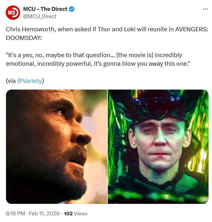This screenshot has height=222, width=212.
Task: Click the "DOOMSDAY:" word in the tweet
Action: tap(24, 38)
